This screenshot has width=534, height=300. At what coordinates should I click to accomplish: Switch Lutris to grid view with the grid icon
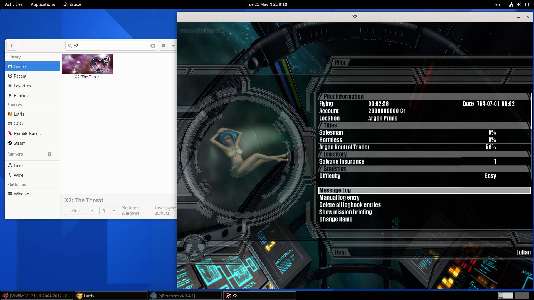pyautogui.click(x=164, y=46)
